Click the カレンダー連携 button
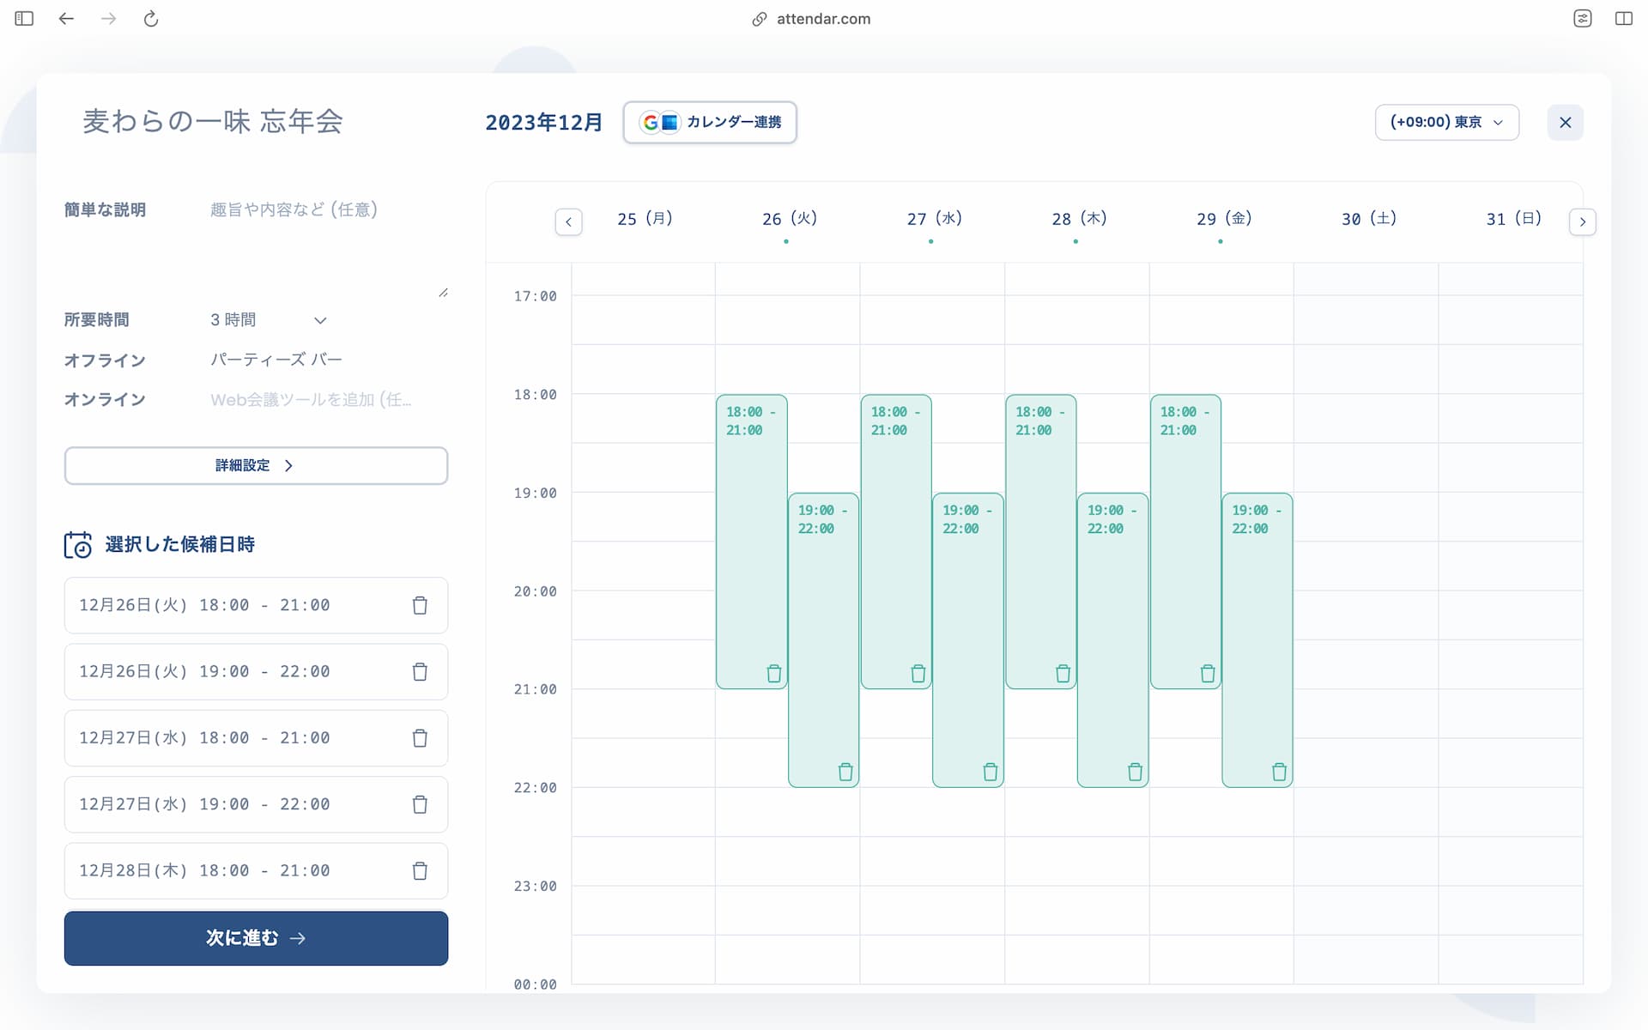This screenshot has height=1030, width=1648. [710, 122]
